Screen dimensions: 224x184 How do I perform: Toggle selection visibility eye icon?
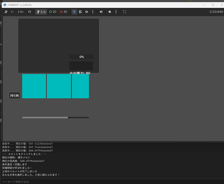(x=87, y=12)
